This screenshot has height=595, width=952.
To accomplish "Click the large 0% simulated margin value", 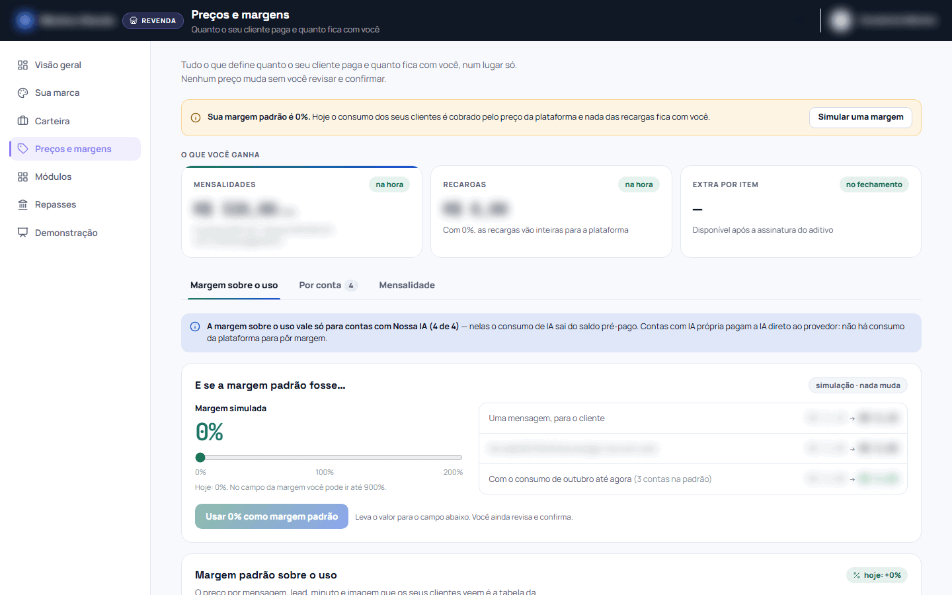I will click(x=210, y=432).
